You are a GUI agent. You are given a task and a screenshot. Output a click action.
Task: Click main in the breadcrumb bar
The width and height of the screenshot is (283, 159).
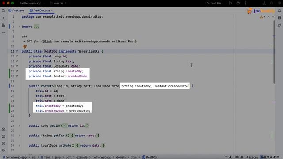[45, 157]
